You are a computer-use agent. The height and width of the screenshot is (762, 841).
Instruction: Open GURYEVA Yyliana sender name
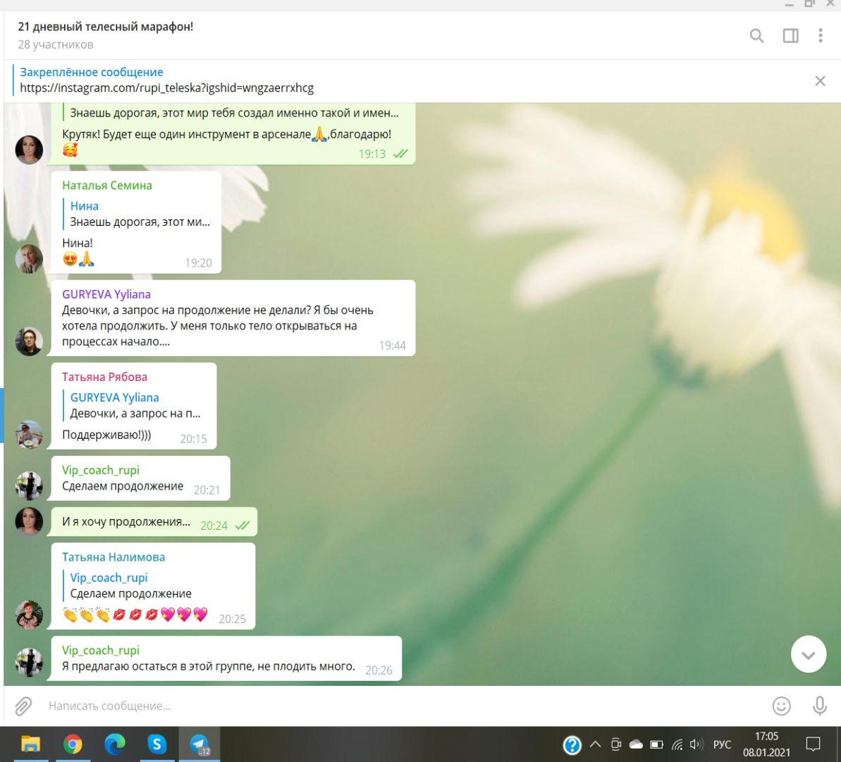point(106,294)
